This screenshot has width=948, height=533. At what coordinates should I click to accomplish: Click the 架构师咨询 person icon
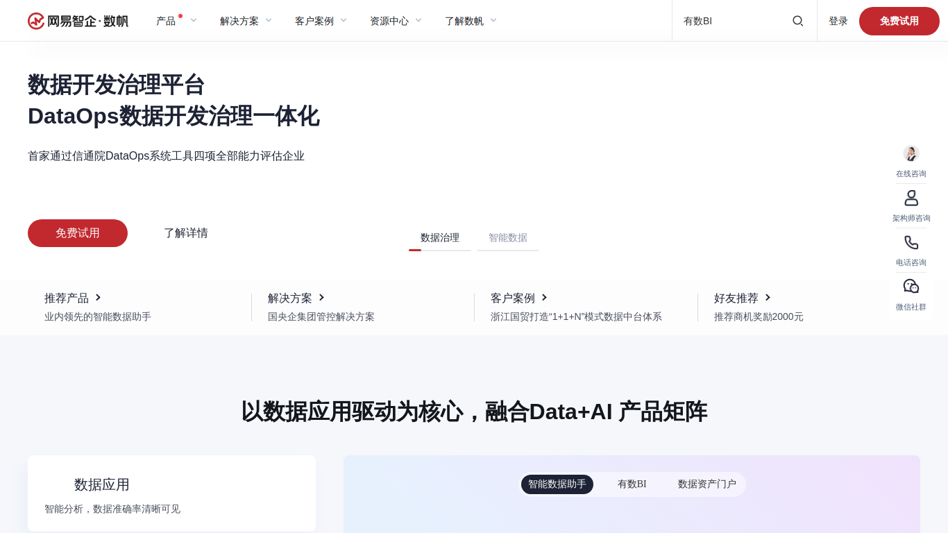click(x=911, y=198)
